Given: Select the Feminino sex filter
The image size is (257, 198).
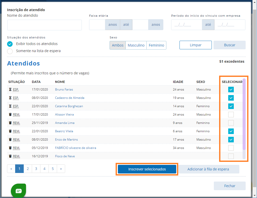Looking at the screenshot, I should pos(156,45).
